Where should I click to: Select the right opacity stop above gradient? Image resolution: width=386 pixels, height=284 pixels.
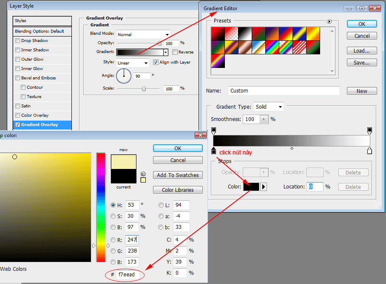point(369,131)
